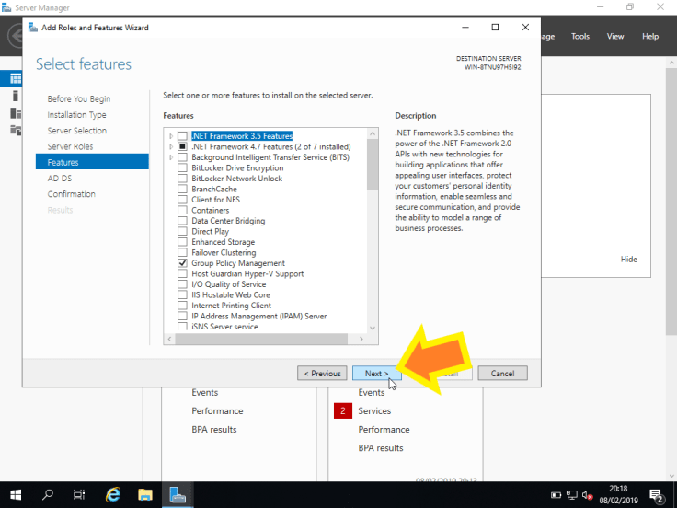Open Task View on the taskbar

click(x=79, y=495)
